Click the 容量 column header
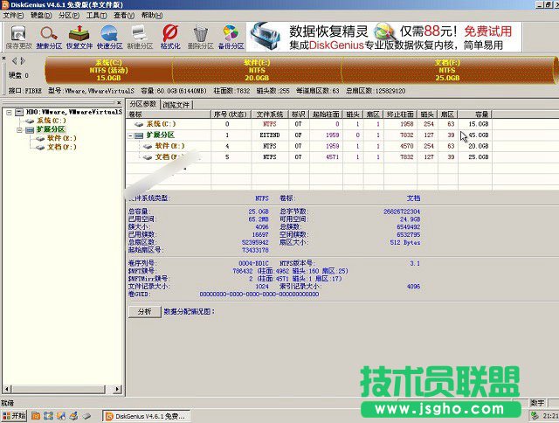559x423 pixels. click(x=475, y=114)
